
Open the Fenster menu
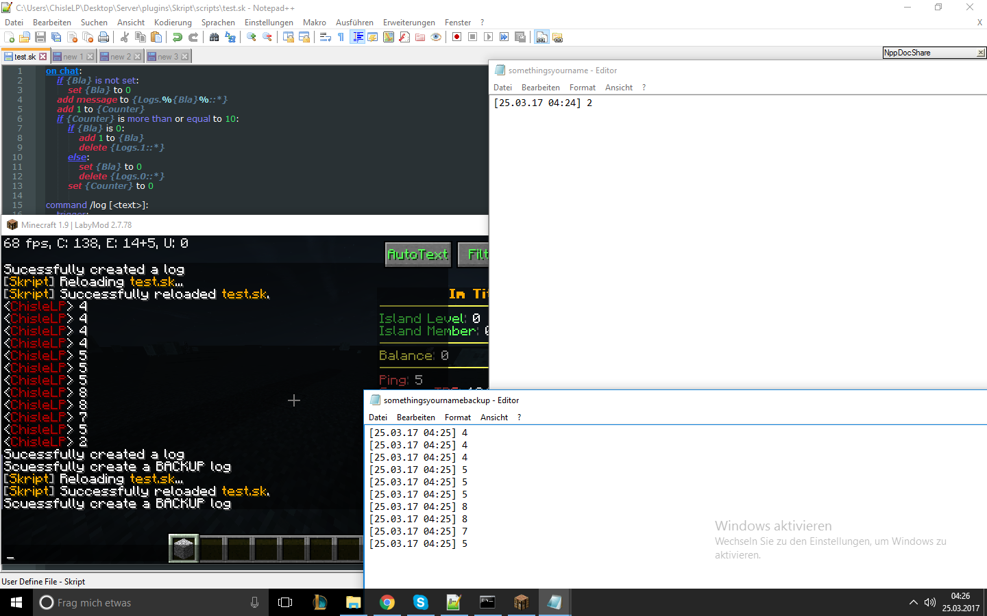(x=458, y=23)
